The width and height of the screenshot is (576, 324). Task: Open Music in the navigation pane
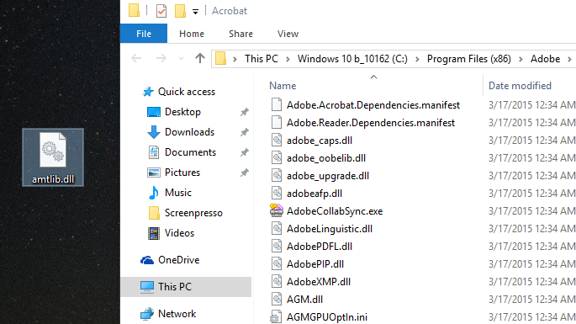(x=177, y=193)
